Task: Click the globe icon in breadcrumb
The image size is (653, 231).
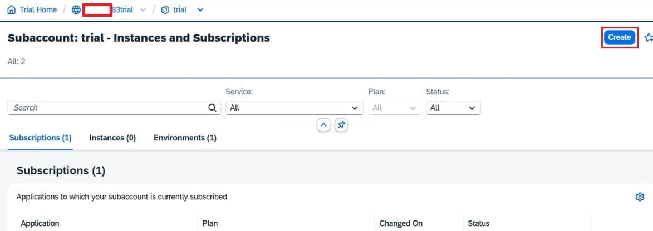Action: pos(76,10)
